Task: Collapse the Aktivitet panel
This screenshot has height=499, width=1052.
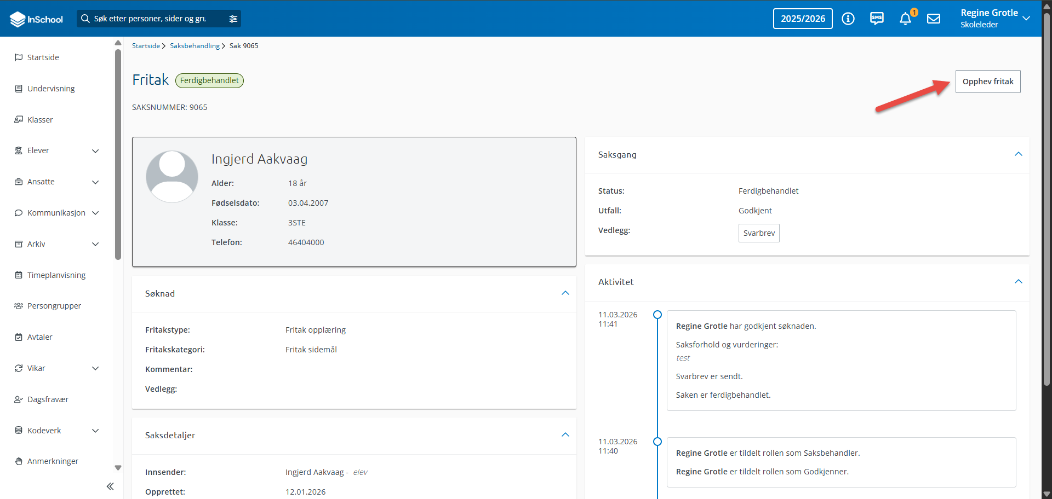Action: [1019, 282]
